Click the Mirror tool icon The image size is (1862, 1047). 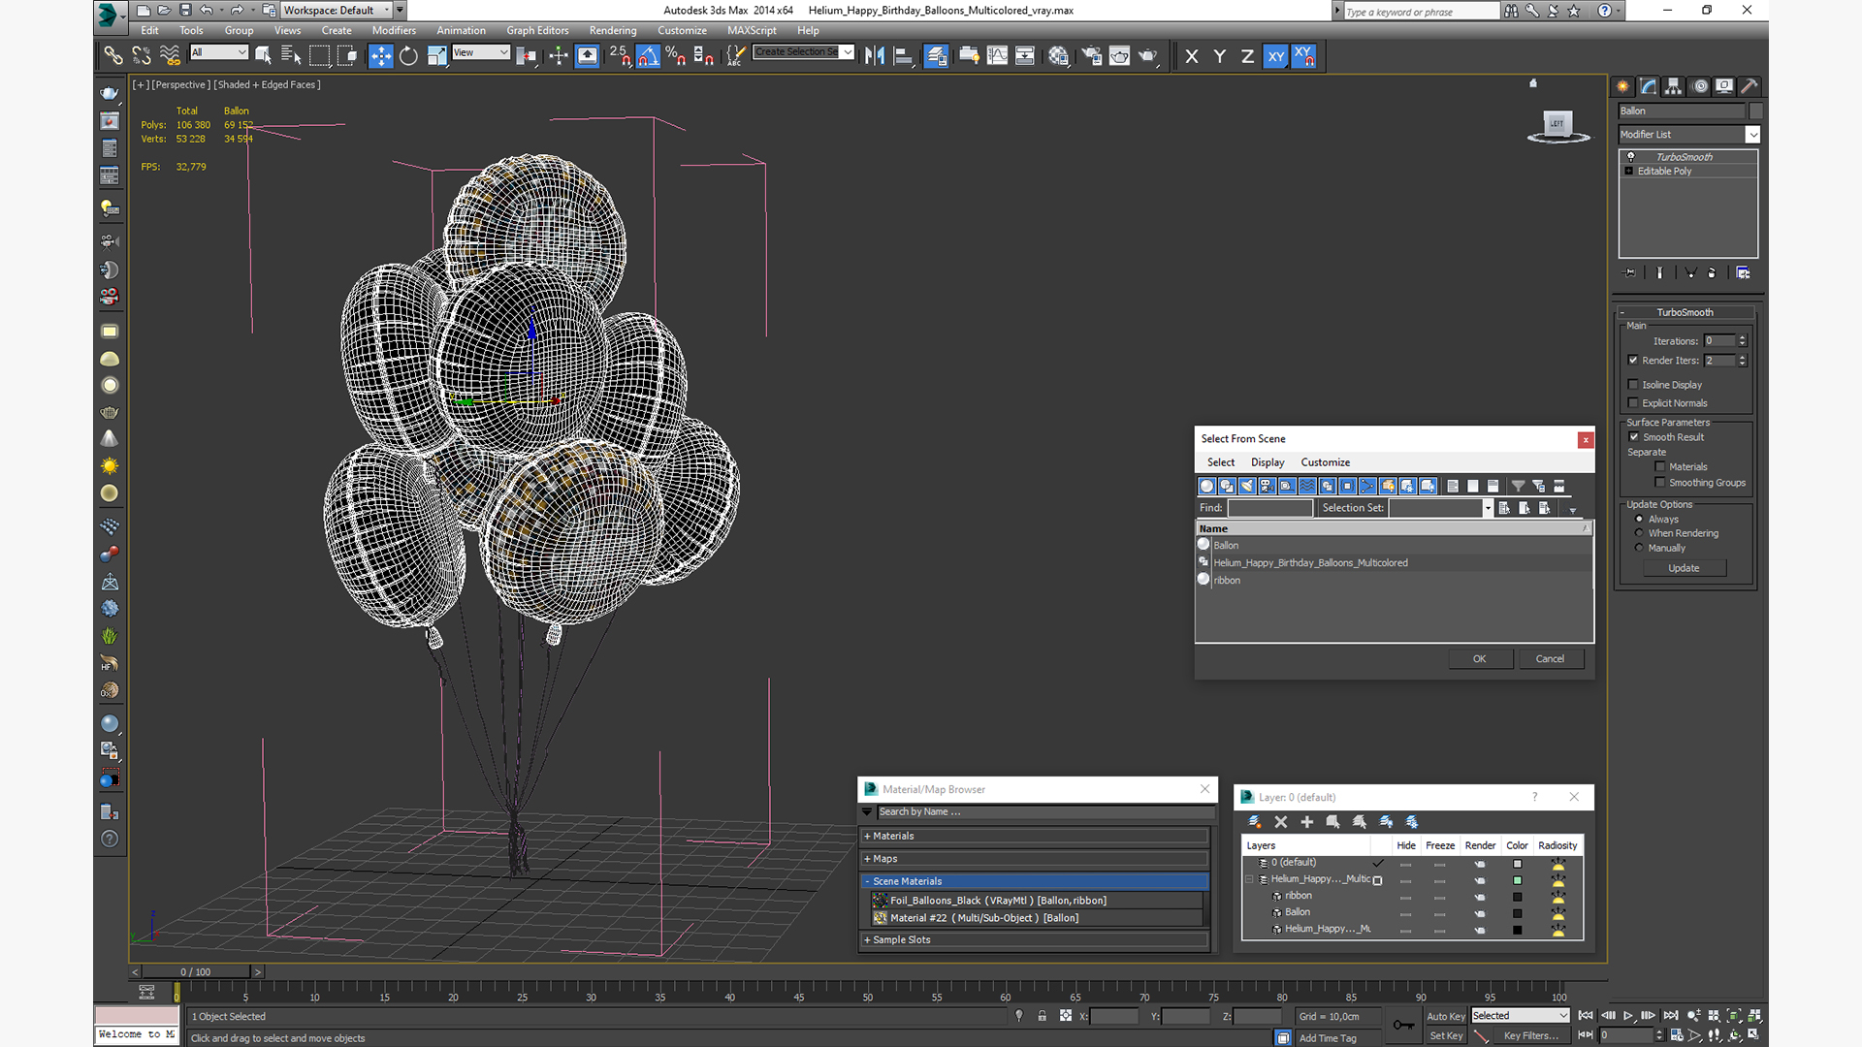(x=874, y=56)
